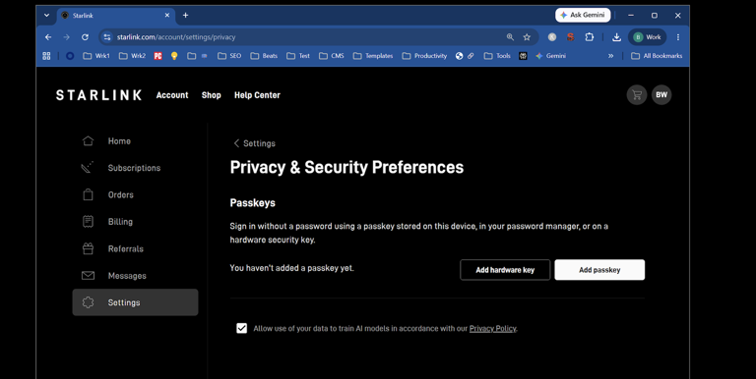Bookmark this page with the star

[x=527, y=37]
